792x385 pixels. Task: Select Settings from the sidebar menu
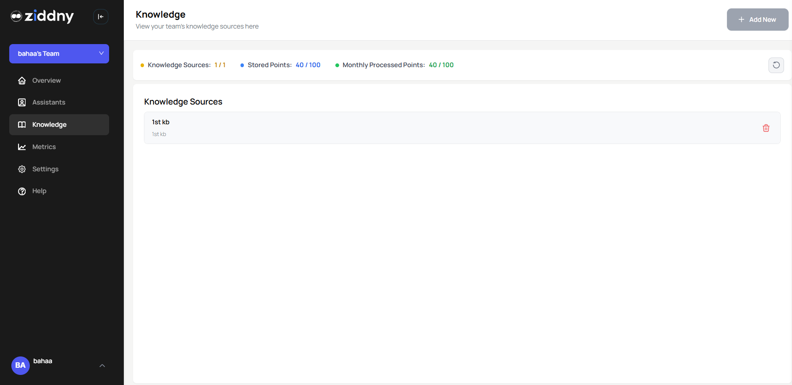(45, 169)
